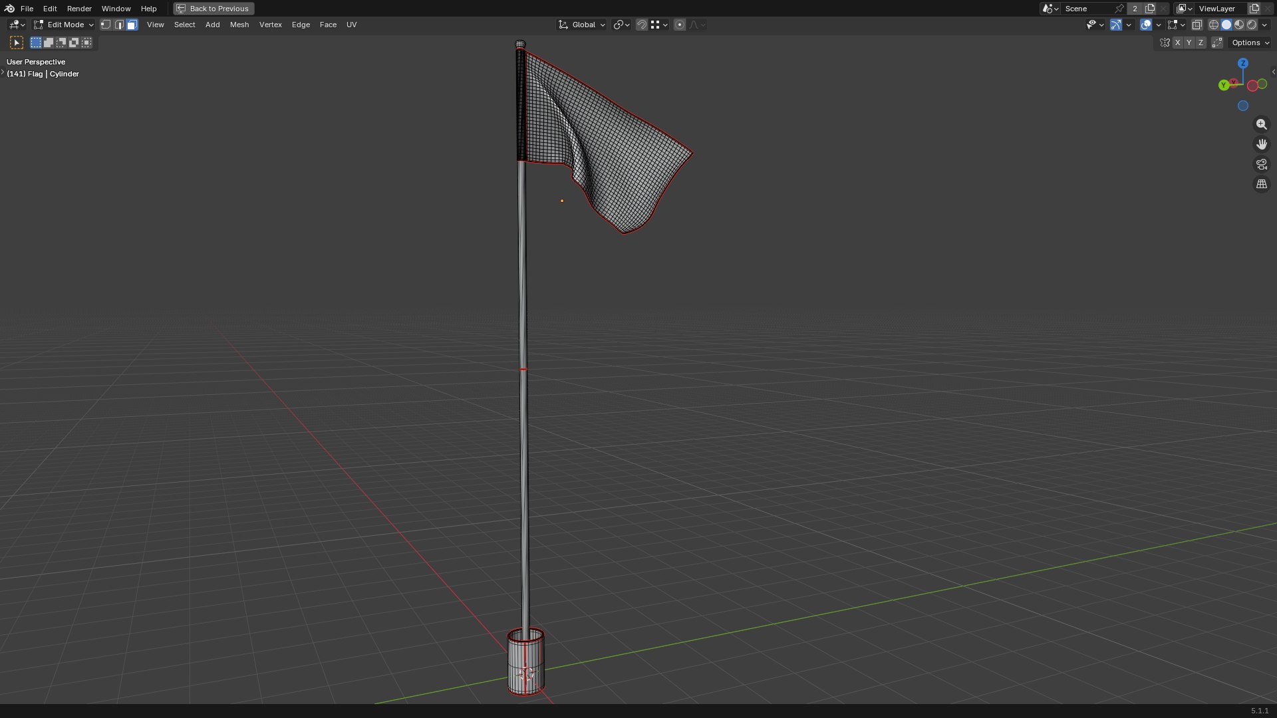1277x718 pixels.
Task: Open the Edit Mode dropdown
Action: click(63, 25)
